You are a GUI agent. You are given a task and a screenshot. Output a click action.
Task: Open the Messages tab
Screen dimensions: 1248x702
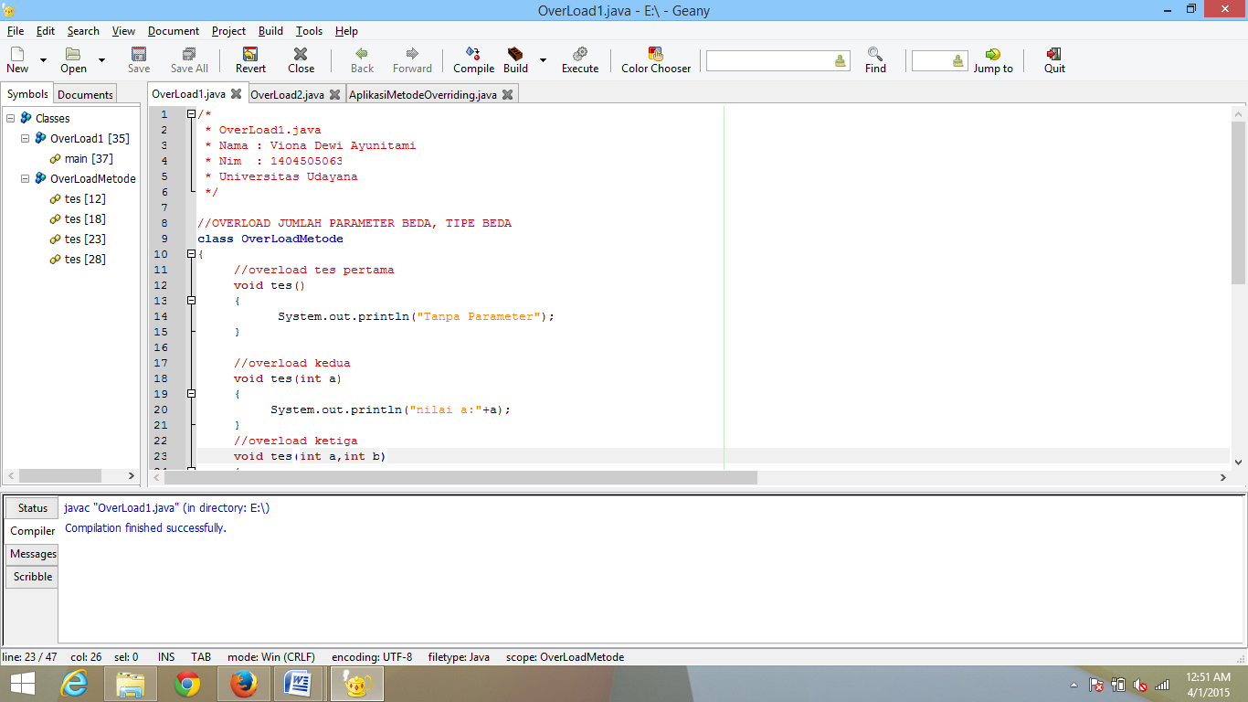[x=33, y=554]
